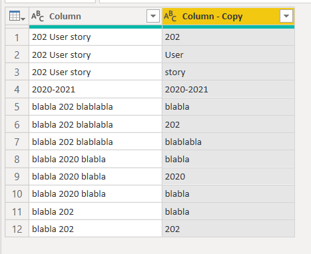This screenshot has height=254, width=311.
Task: Select row number 9
Action: click(17, 177)
